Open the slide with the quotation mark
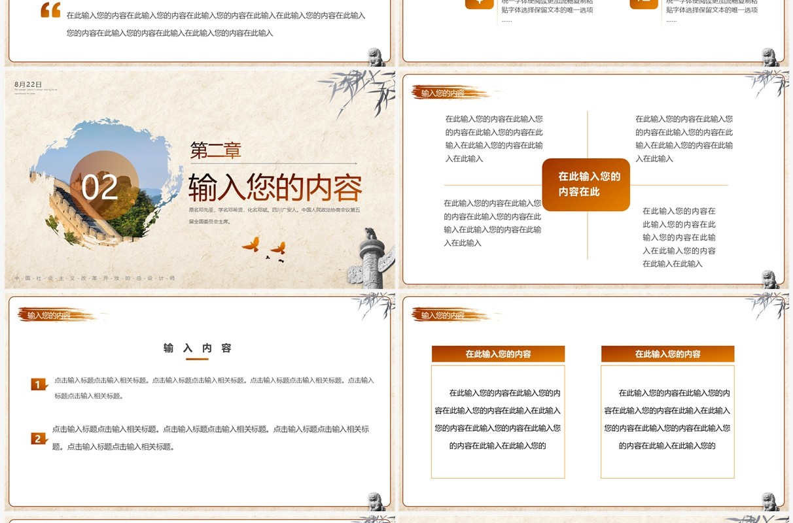This screenshot has height=523, width=793. coord(200,33)
